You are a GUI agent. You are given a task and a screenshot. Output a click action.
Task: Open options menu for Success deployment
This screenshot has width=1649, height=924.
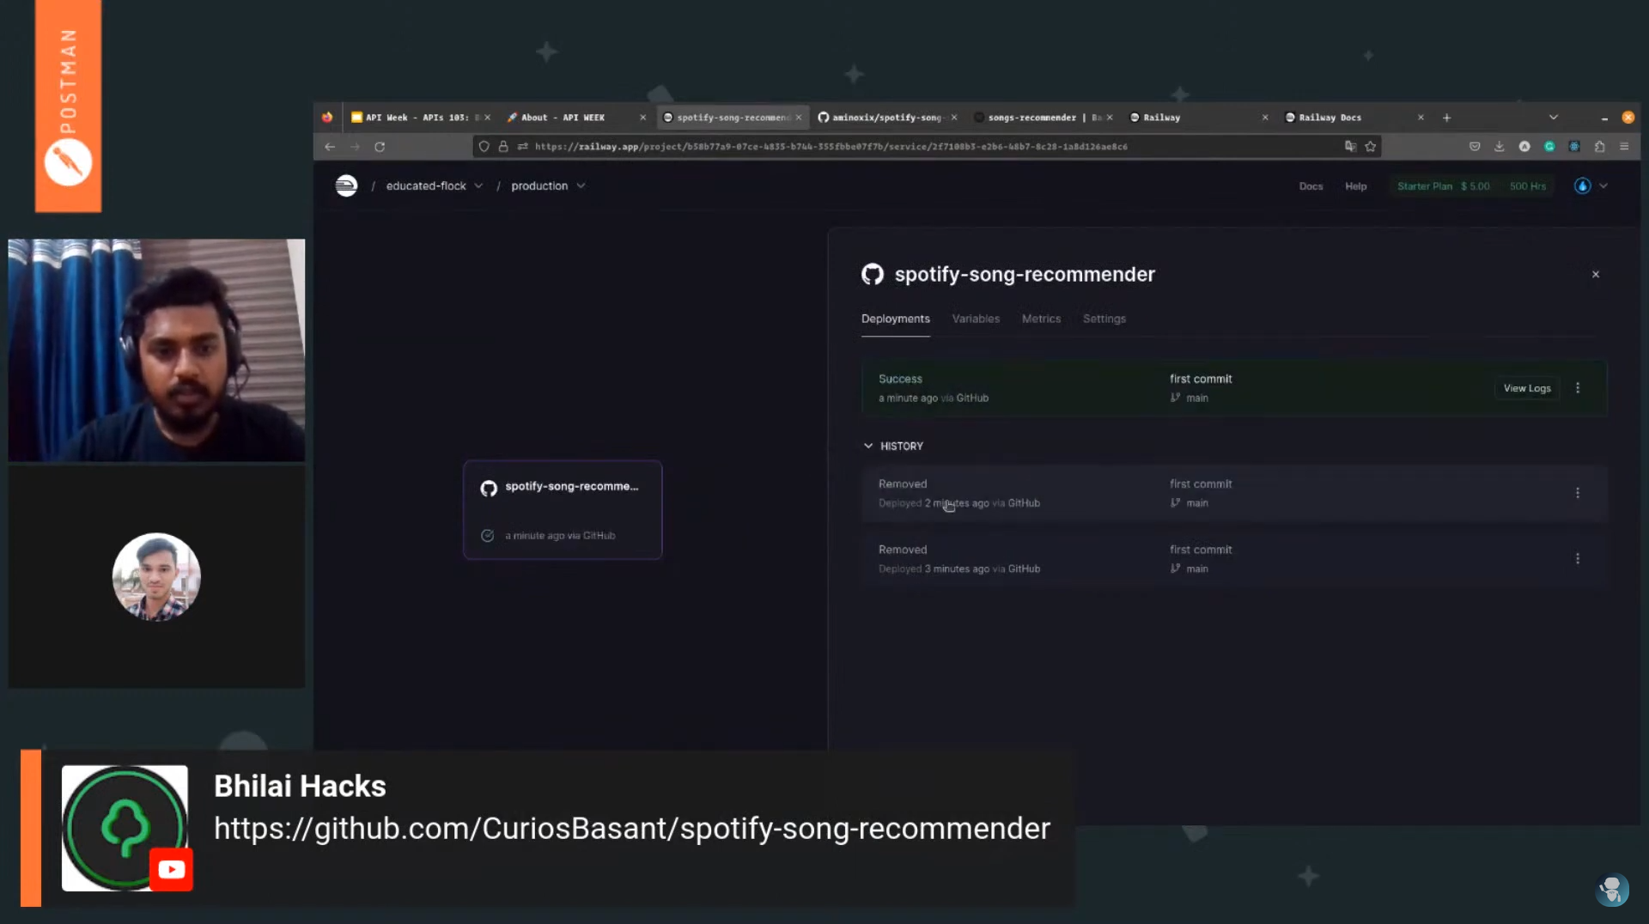pyautogui.click(x=1578, y=388)
